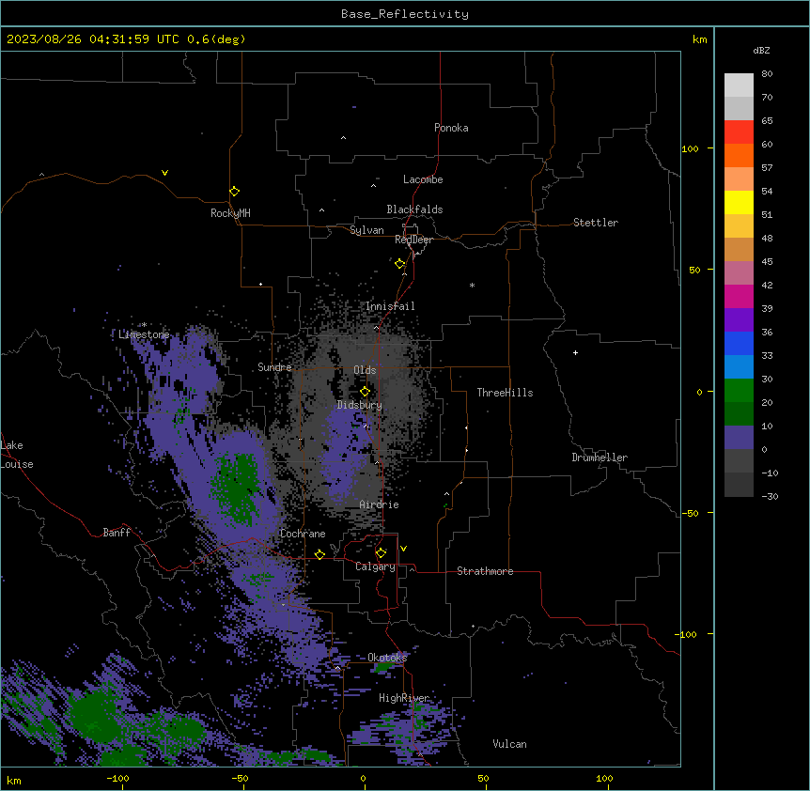Click the -30 value on dBZ legend
The width and height of the screenshot is (810, 791).
tap(770, 497)
